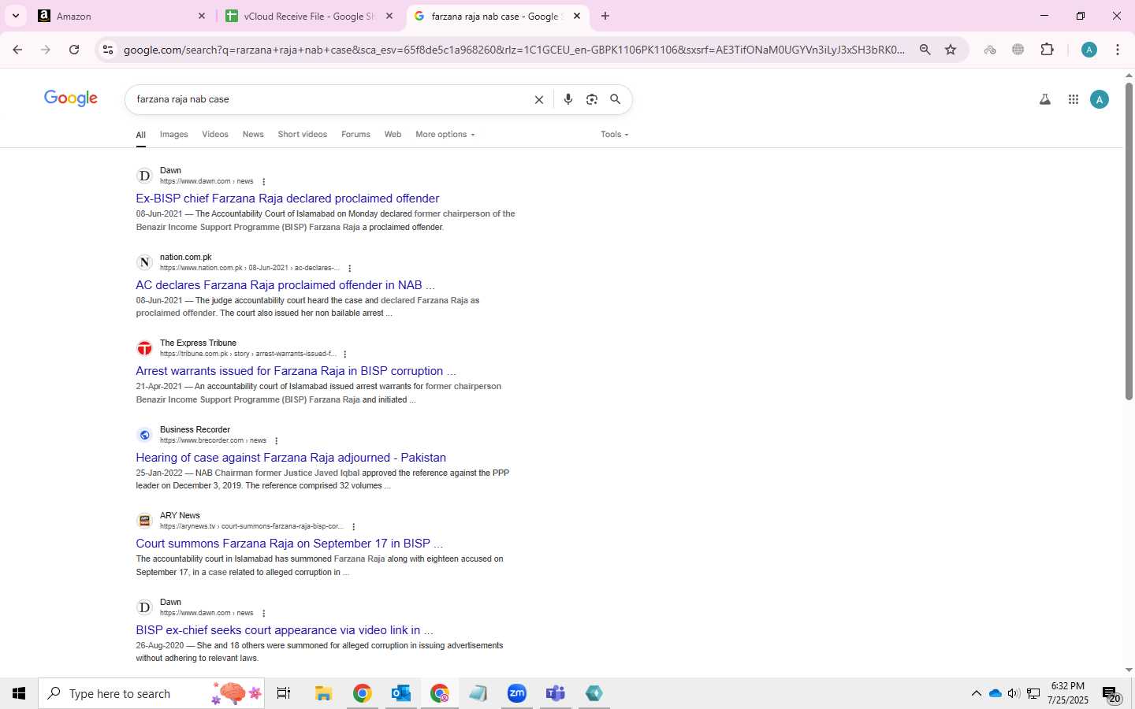View site information icon in address bar
The image size is (1135, 709).
click(108, 50)
